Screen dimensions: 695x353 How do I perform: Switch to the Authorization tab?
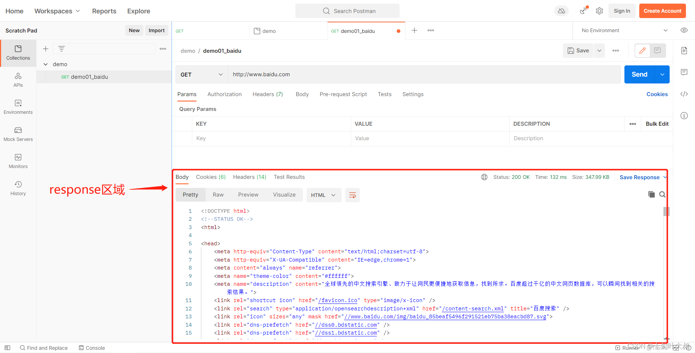click(x=224, y=94)
